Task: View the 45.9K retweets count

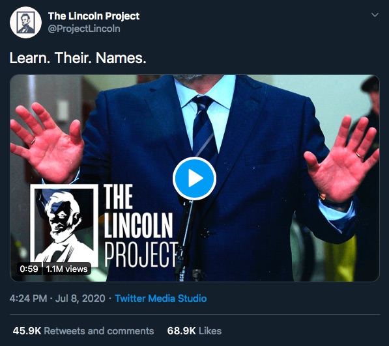Action: coord(27,331)
